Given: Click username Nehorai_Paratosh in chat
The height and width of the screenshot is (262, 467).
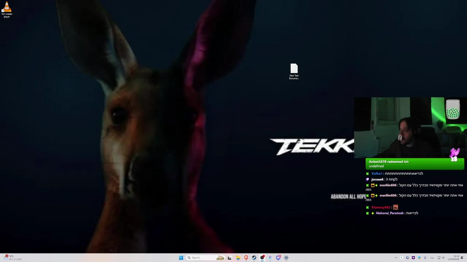Looking at the screenshot, I should click(x=390, y=213).
